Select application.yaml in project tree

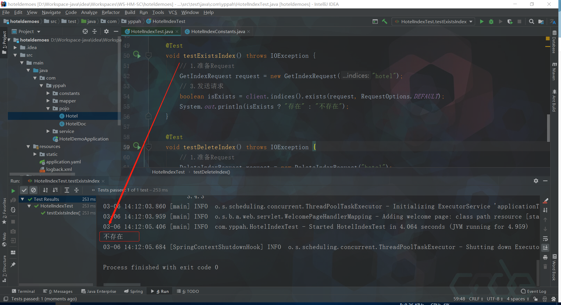tap(63, 162)
